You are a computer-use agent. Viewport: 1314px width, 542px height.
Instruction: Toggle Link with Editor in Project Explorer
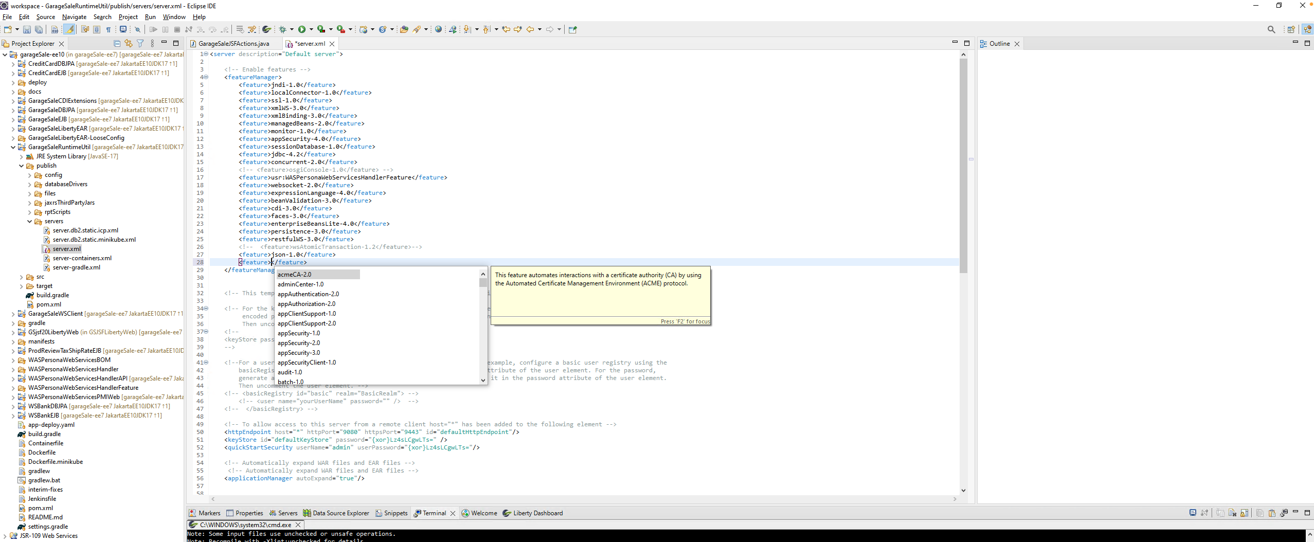[x=128, y=43]
